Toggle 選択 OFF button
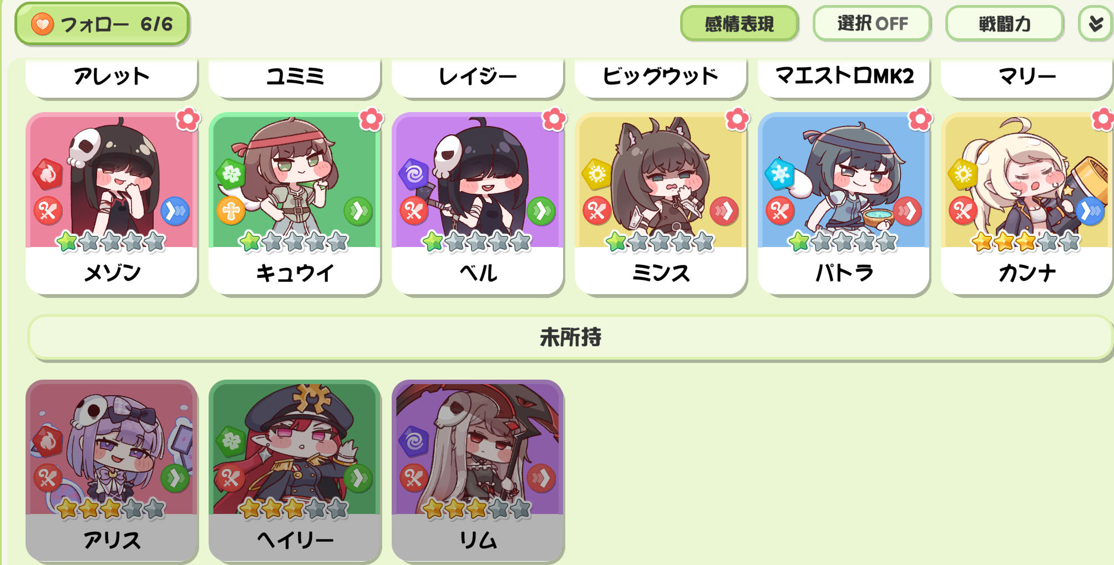Image resolution: width=1114 pixels, height=565 pixels. (872, 24)
